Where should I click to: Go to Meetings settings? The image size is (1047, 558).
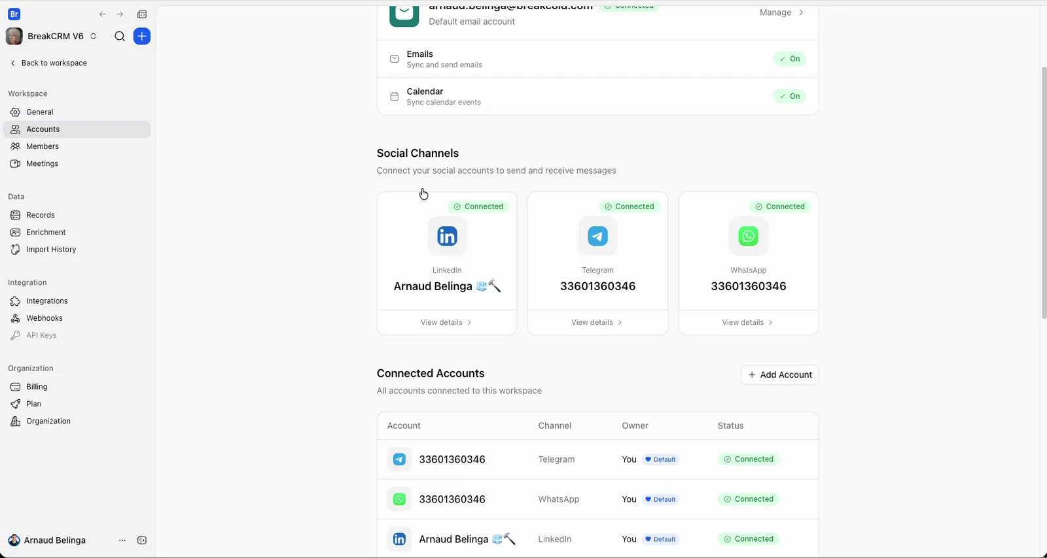click(77, 163)
